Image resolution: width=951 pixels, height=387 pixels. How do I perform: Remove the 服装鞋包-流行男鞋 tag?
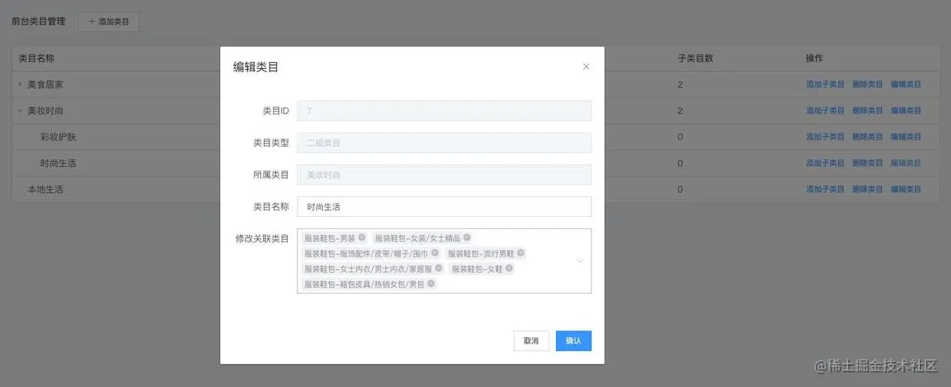click(x=521, y=253)
